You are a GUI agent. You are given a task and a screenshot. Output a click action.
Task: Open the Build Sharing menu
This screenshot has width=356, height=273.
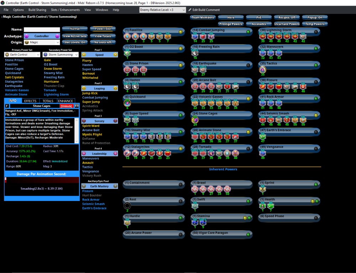pos(37,10)
